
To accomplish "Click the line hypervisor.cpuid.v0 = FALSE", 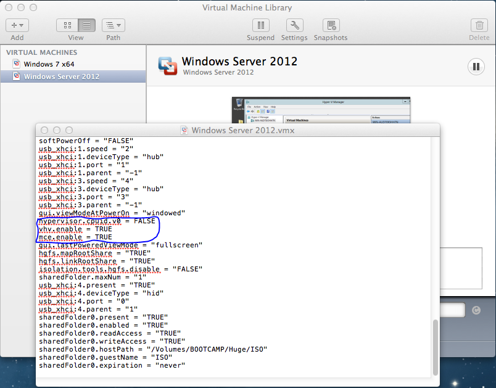I will (97, 221).
